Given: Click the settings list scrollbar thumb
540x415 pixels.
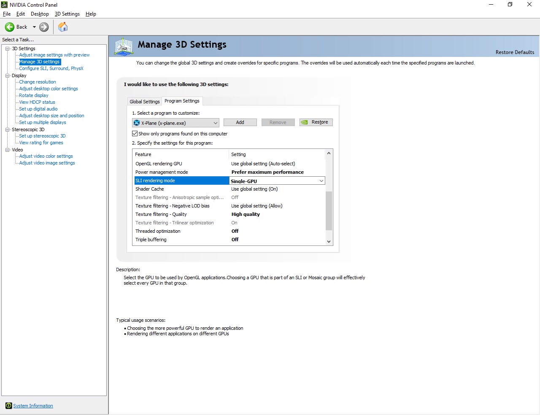Looking at the screenshot, I should click(329, 210).
